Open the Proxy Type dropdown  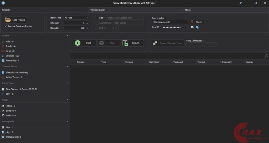point(76,18)
